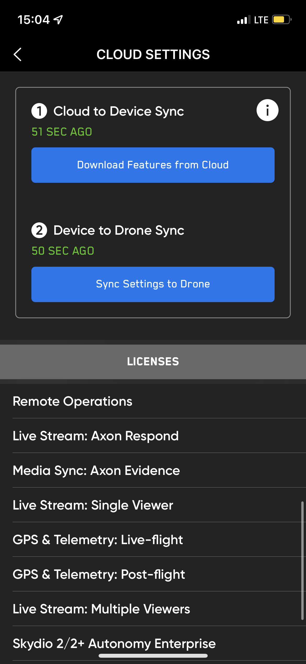306x664 pixels.
Task: Tap the battery status icon
Action: click(x=281, y=20)
